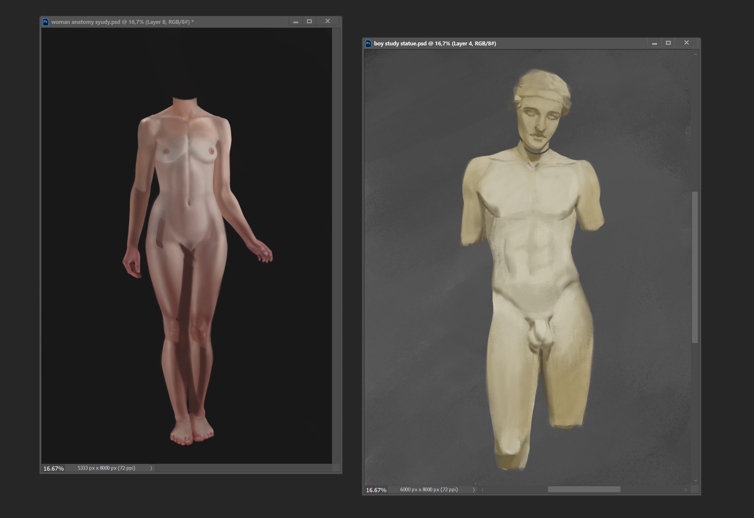Minimize the boy study statue.psd window
754x518 pixels.
(654, 43)
